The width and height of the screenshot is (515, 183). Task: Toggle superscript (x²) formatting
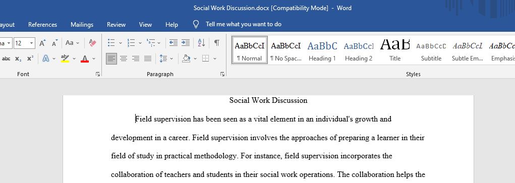coord(30,58)
